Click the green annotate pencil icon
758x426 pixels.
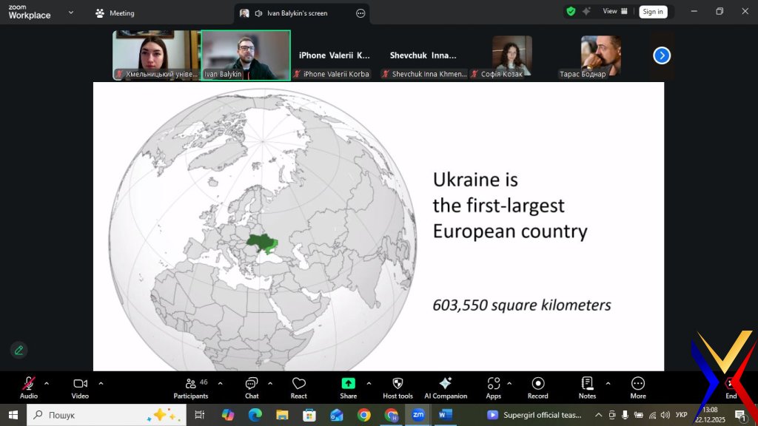tap(19, 350)
